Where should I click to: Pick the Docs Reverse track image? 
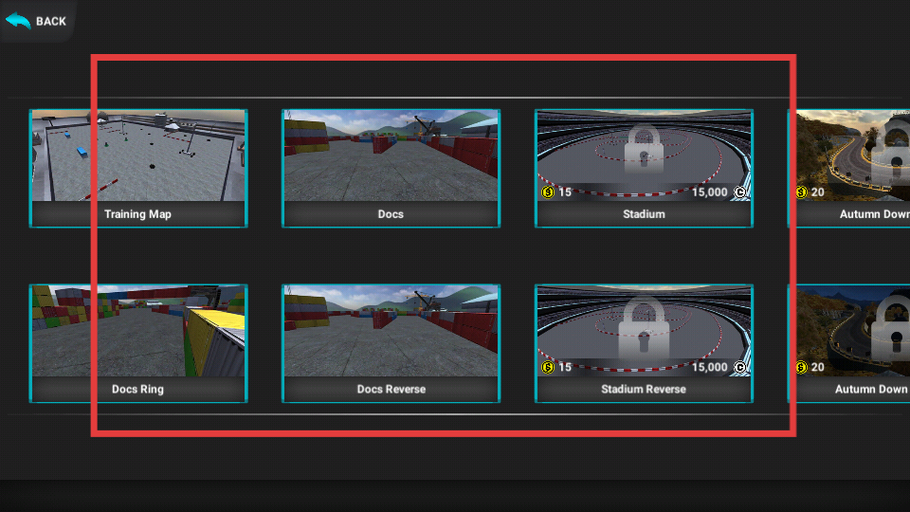pyautogui.click(x=391, y=331)
